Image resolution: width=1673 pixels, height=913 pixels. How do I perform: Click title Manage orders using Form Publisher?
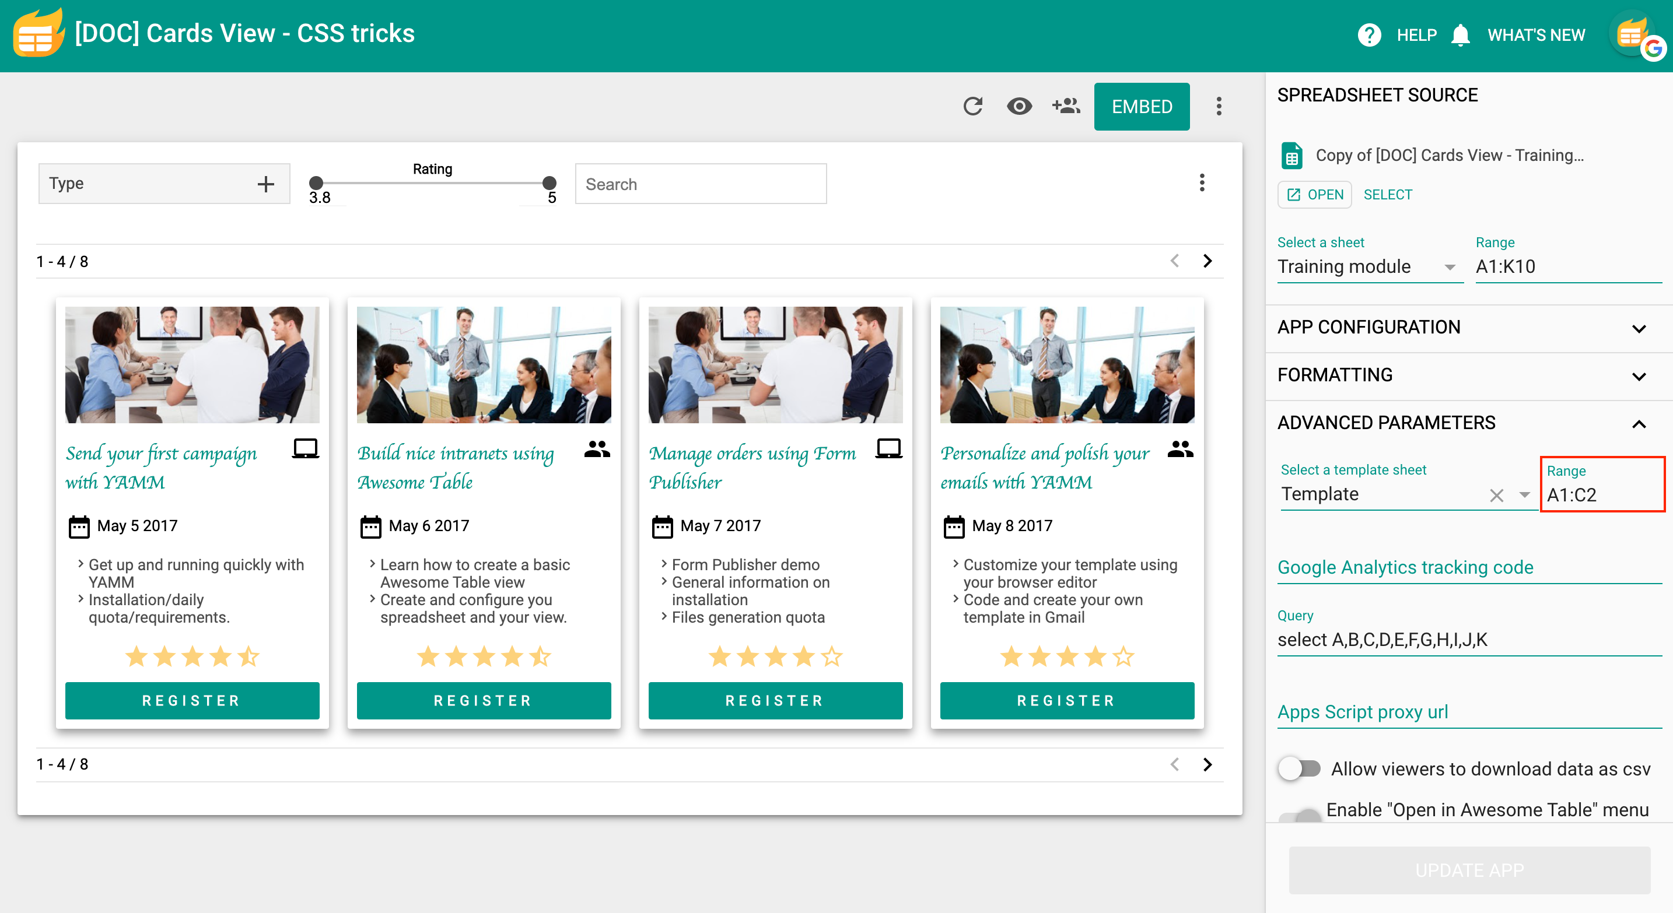(752, 467)
